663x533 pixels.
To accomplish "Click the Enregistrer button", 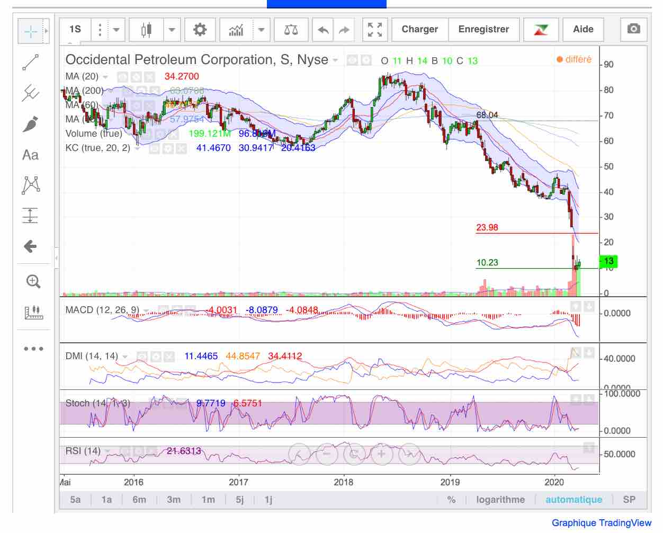I will pos(484,30).
